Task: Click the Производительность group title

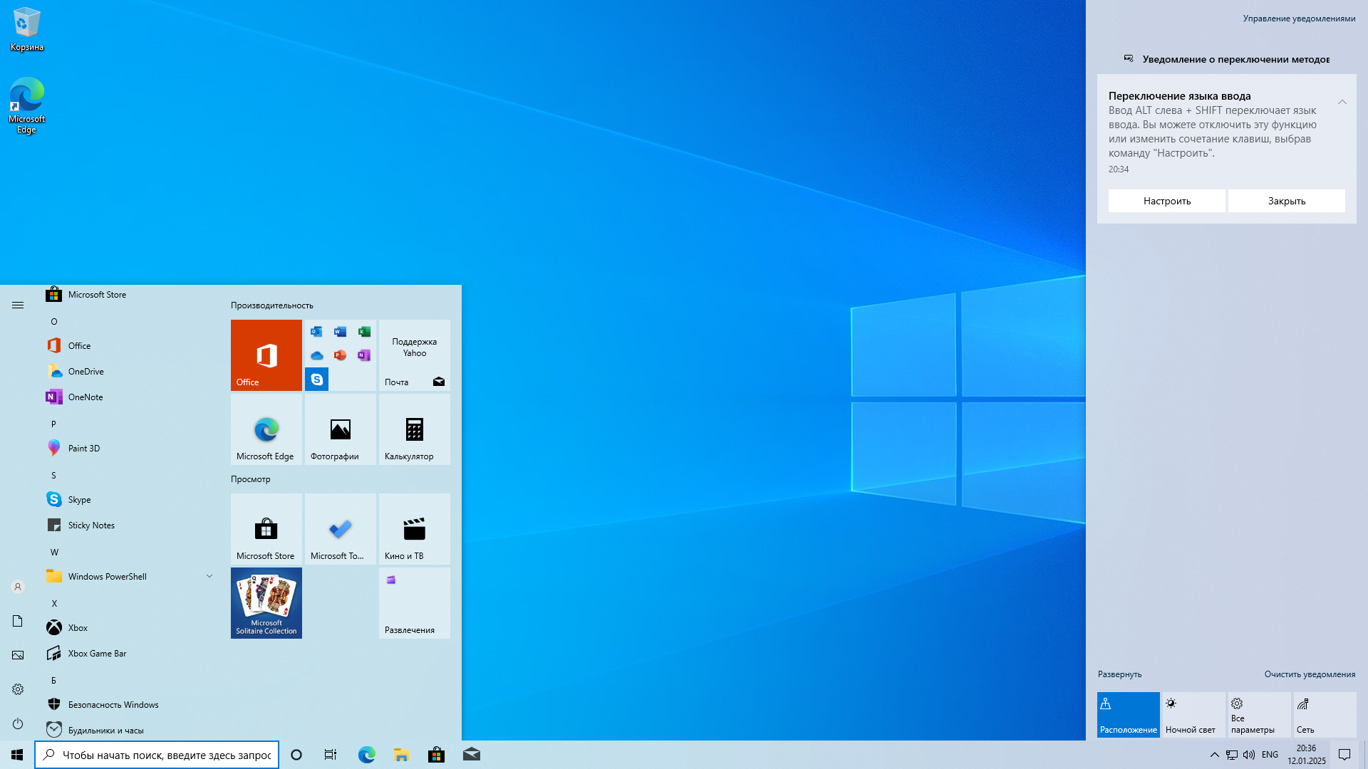Action: pyautogui.click(x=272, y=305)
